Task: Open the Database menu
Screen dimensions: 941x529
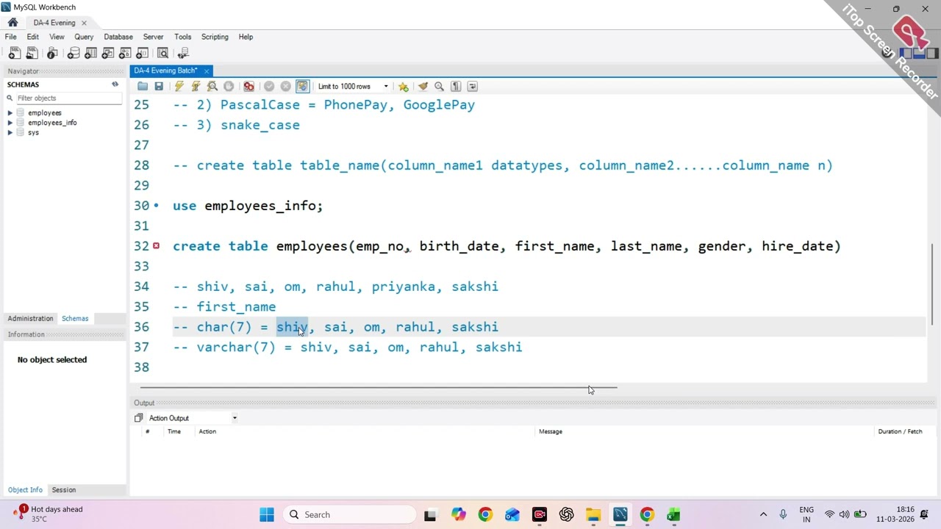Action: 118,37
